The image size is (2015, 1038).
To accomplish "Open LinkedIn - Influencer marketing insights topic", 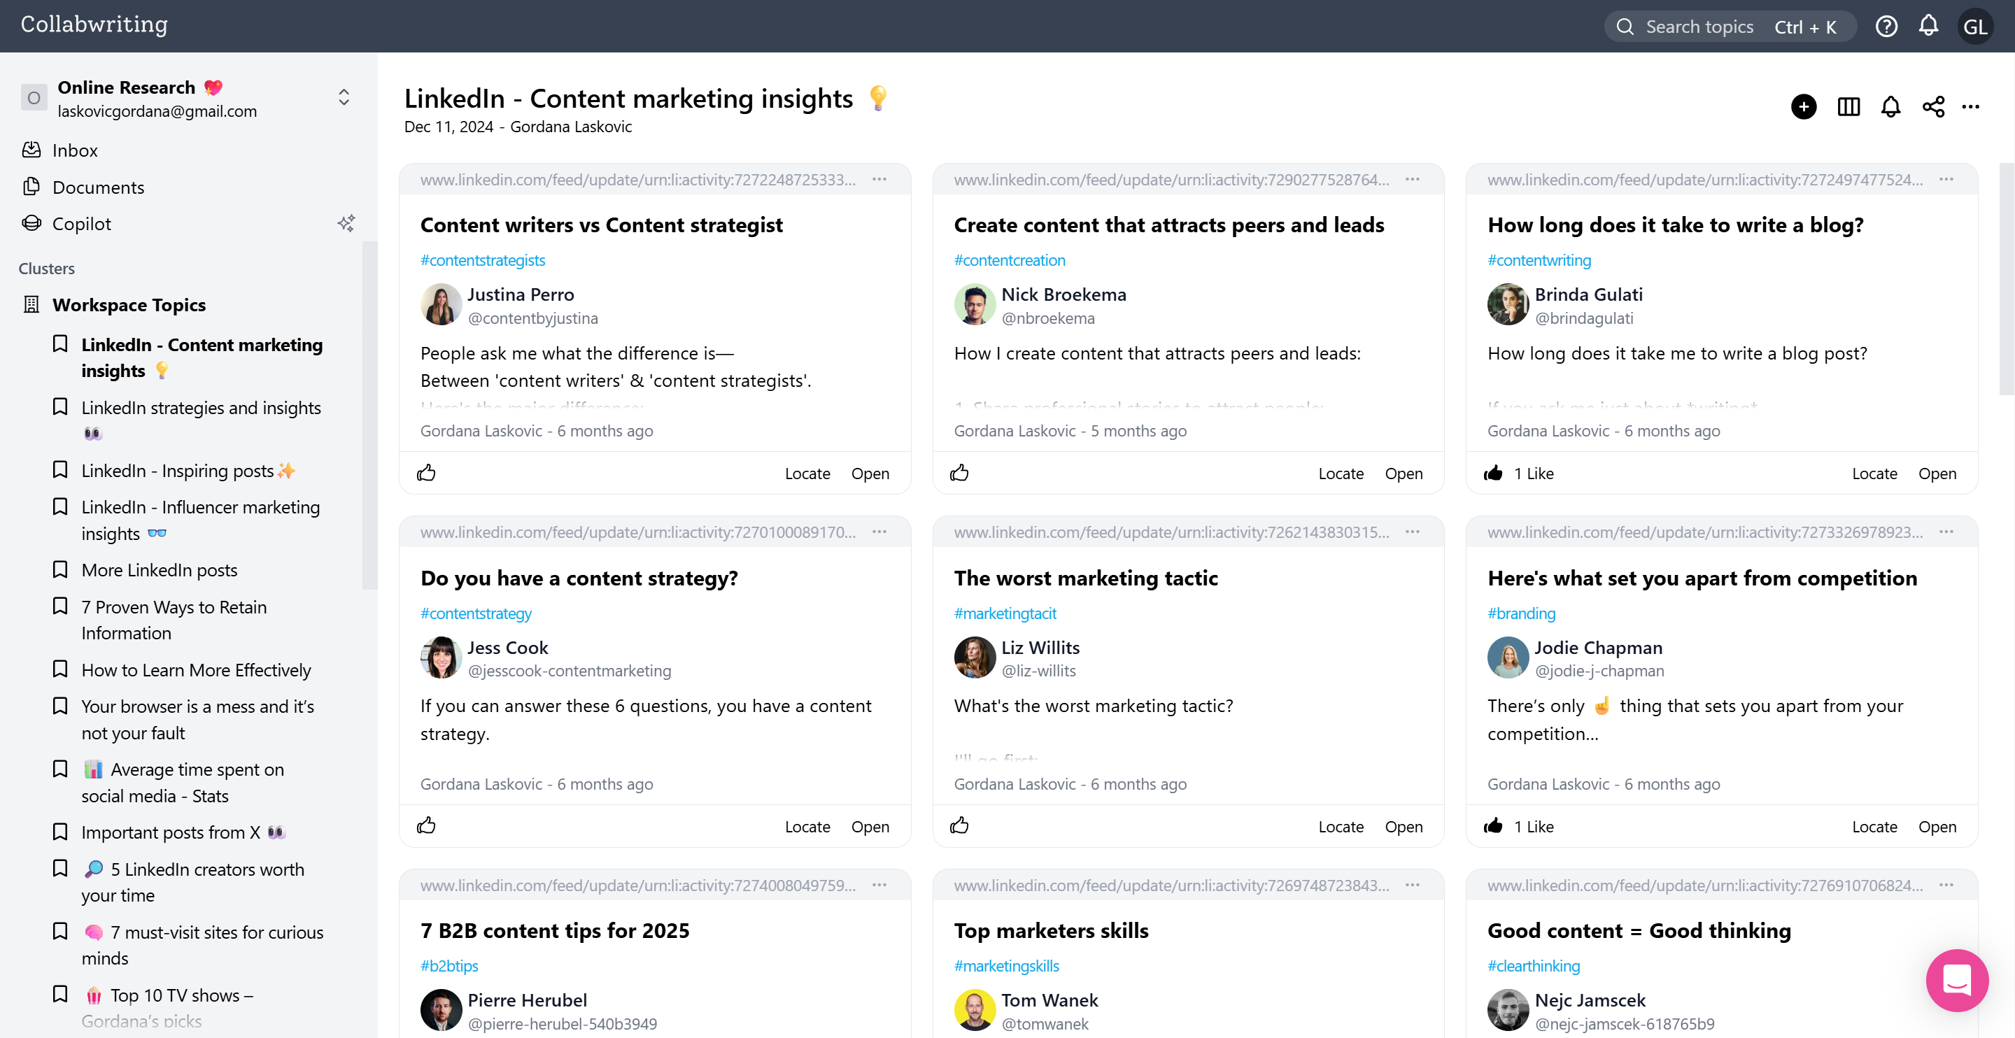I will tap(201, 520).
